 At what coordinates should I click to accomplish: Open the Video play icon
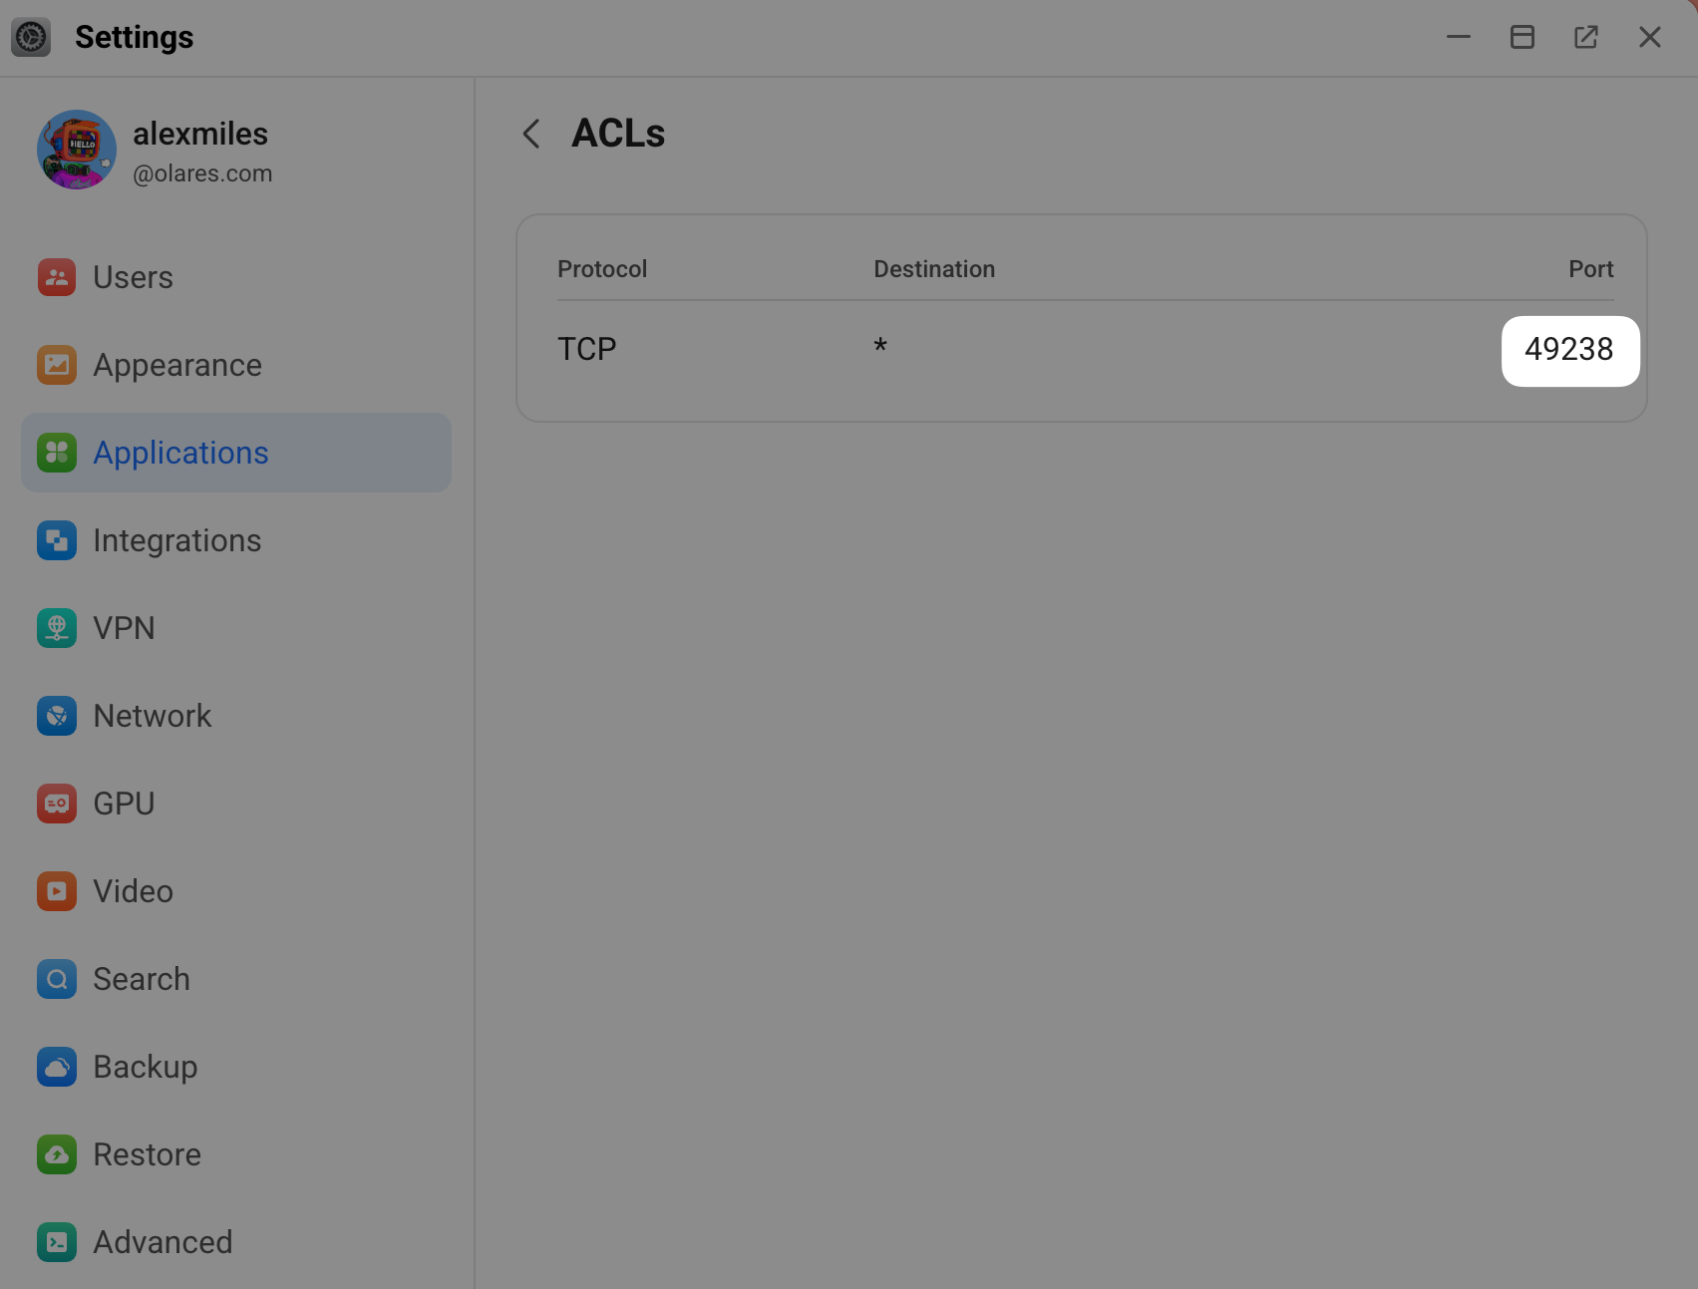[x=57, y=891]
